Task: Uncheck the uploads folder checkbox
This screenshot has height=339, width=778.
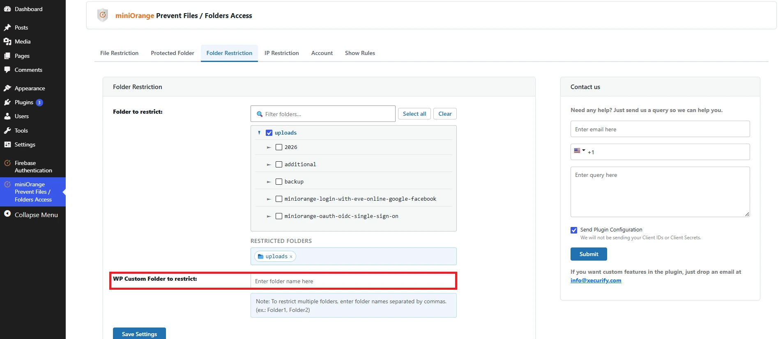Action: (269, 133)
